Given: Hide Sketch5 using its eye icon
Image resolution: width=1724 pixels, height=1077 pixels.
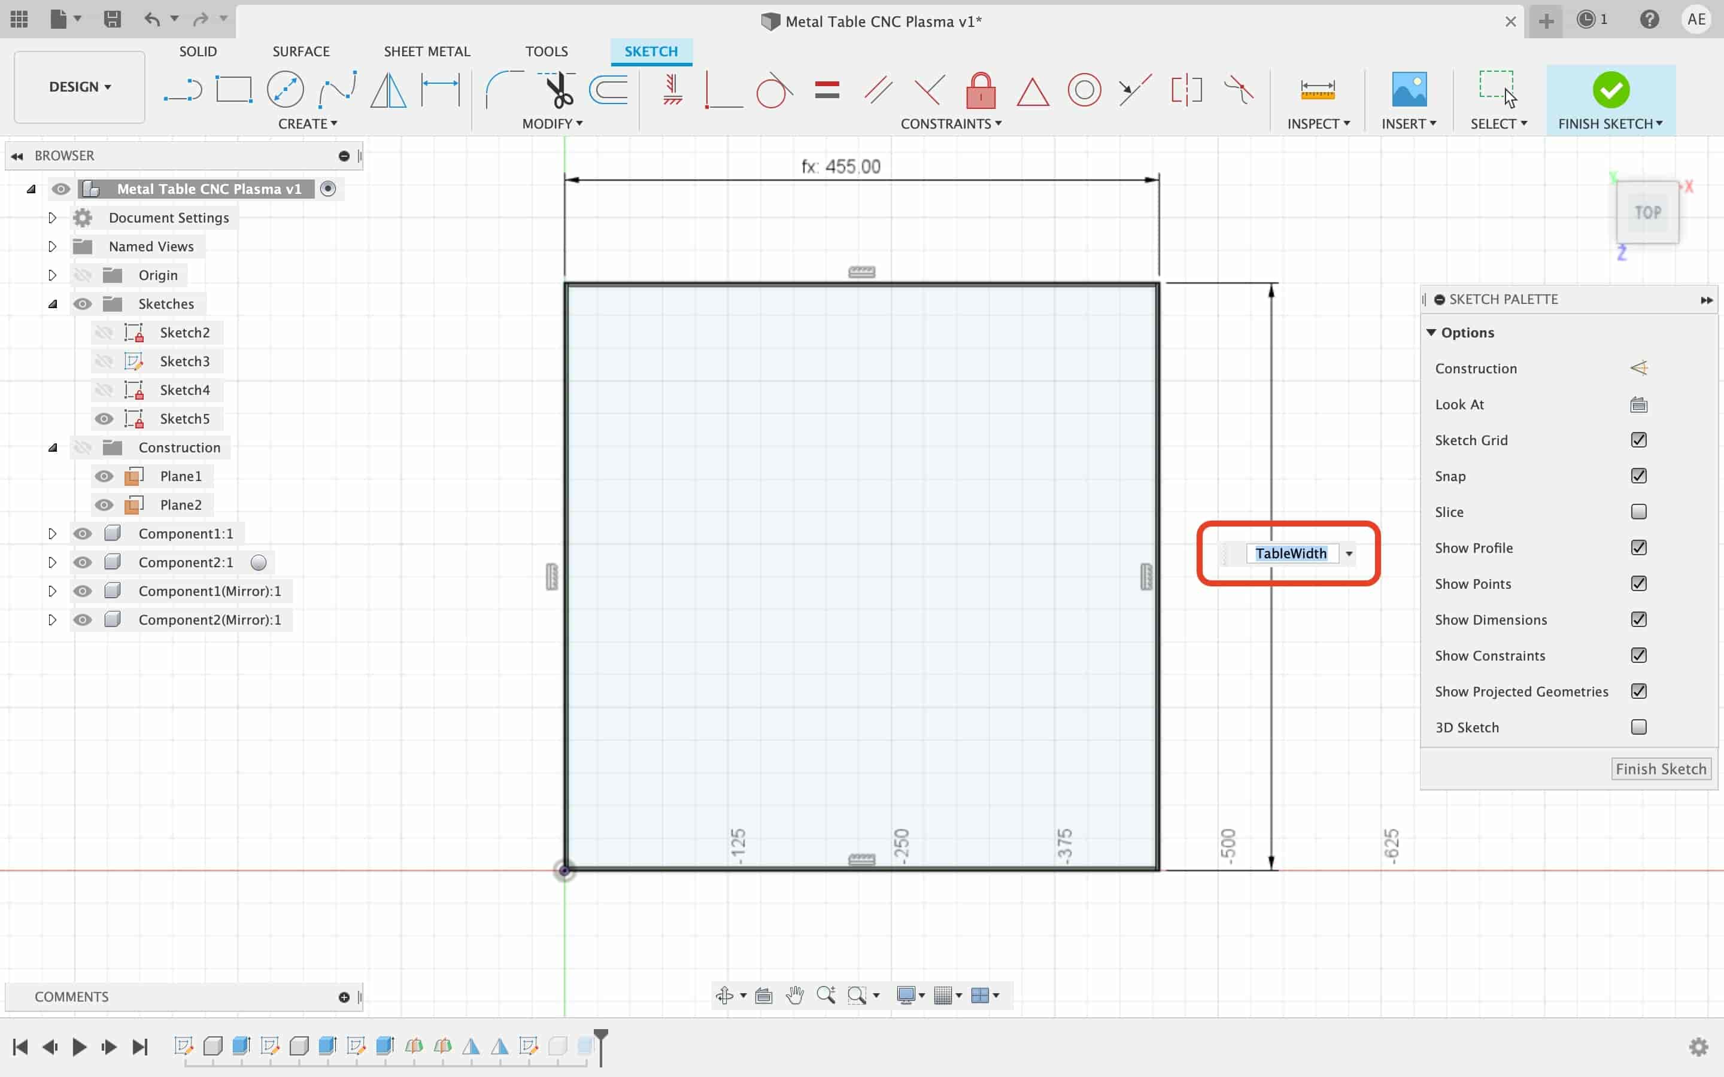Looking at the screenshot, I should (104, 419).
